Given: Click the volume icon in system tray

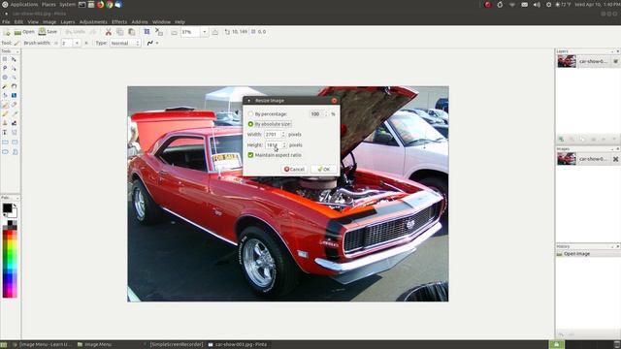Looking at the screenshot, I should tap(537, 4).
